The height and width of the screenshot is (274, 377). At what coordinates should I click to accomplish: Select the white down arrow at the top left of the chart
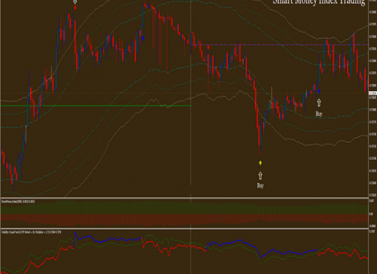[75, 2]
